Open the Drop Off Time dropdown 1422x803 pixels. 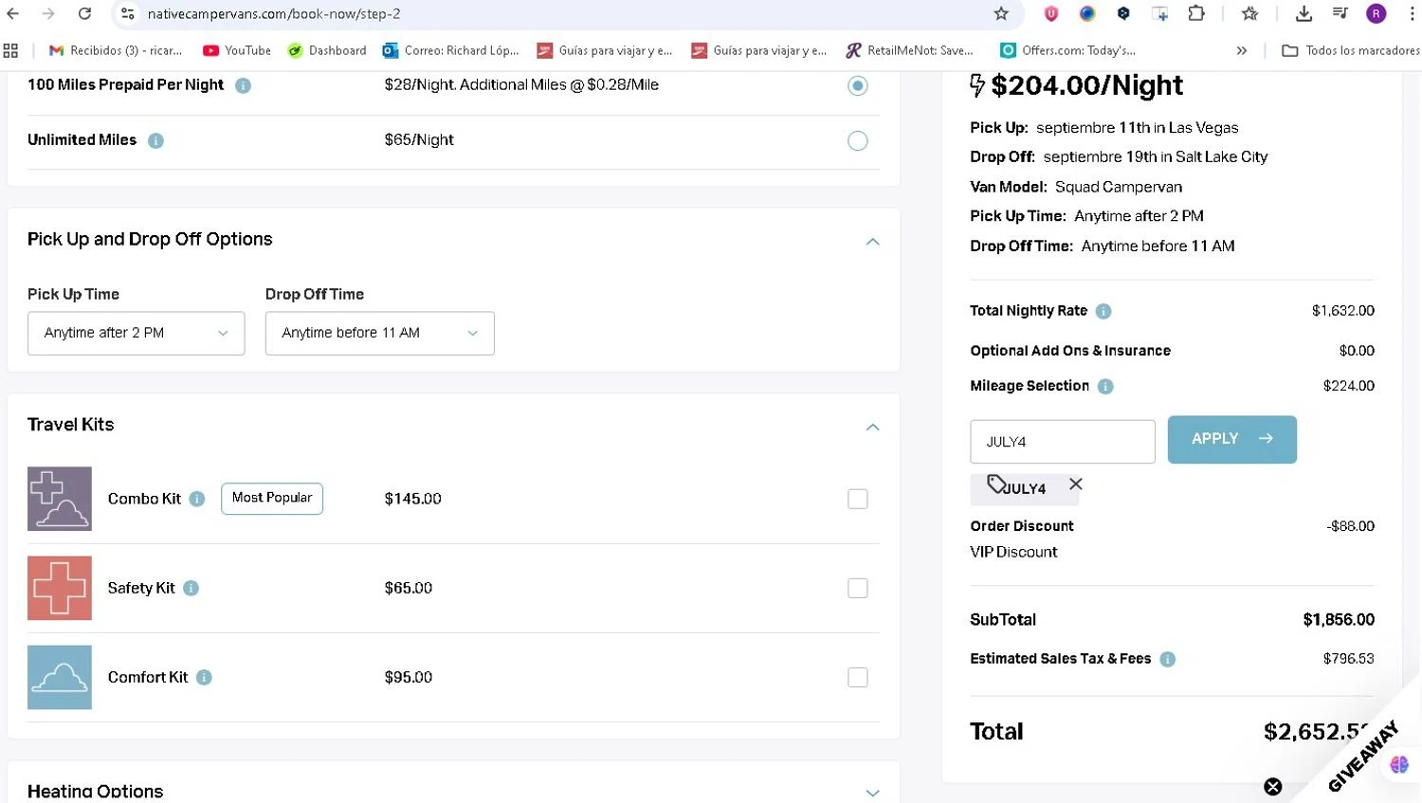(x=380, y=333)
